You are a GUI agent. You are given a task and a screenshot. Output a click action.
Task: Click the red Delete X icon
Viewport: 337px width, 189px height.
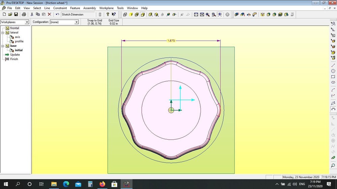click(50, 14)
